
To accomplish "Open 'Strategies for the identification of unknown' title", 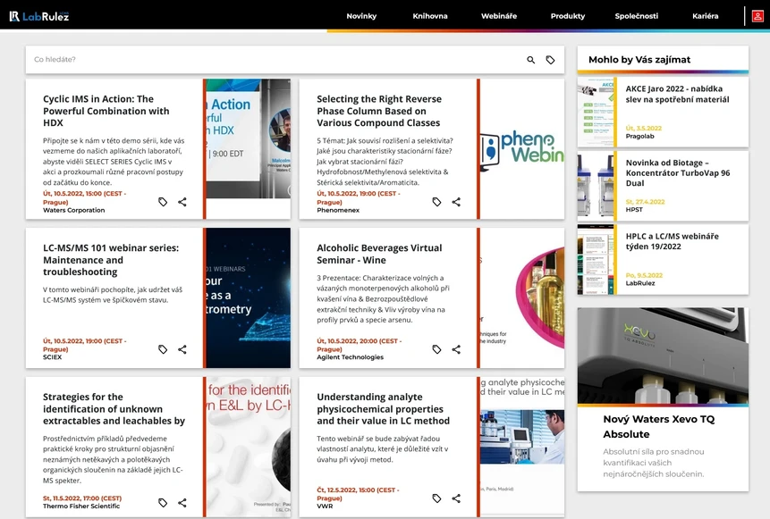I will [114, 408].
